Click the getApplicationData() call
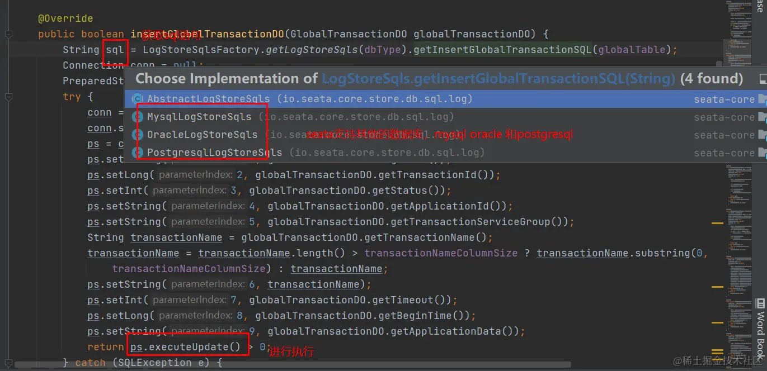The height and width of the screenshot is (371, 767). pos(455,331)
